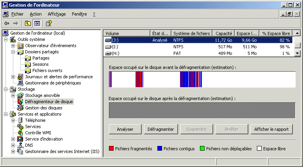Select Défragmenteur de disque in the tree

pos(49,102)
